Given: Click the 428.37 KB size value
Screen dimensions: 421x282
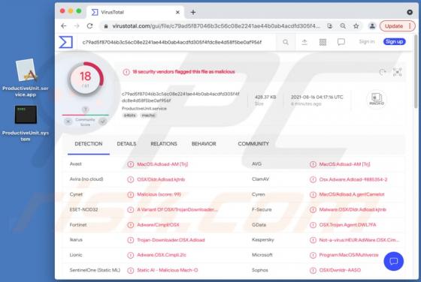Looking at the screenshot, I should (265, 97).
